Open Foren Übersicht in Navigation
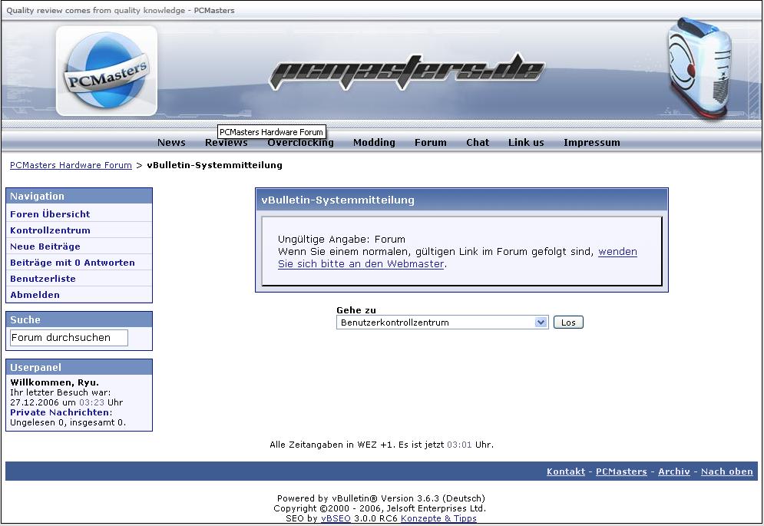Viewport: 764px width, 526px height. (50, 214)
